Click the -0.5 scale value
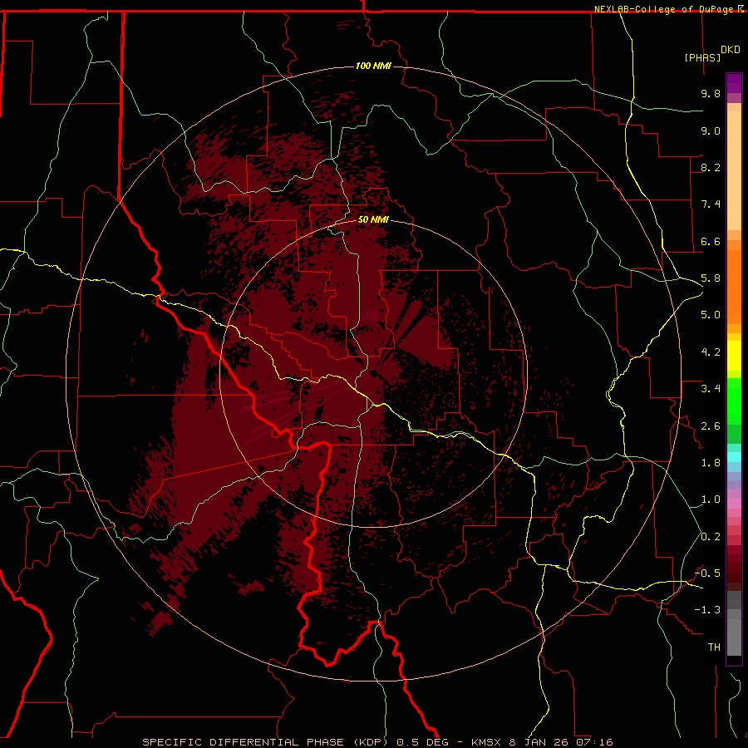748x748 pixels. click(x=707, y=573)
